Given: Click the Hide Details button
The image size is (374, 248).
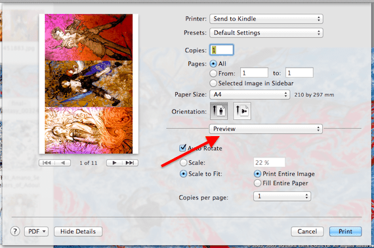Looking at the screenshot, I should click(x=78, y=232).
